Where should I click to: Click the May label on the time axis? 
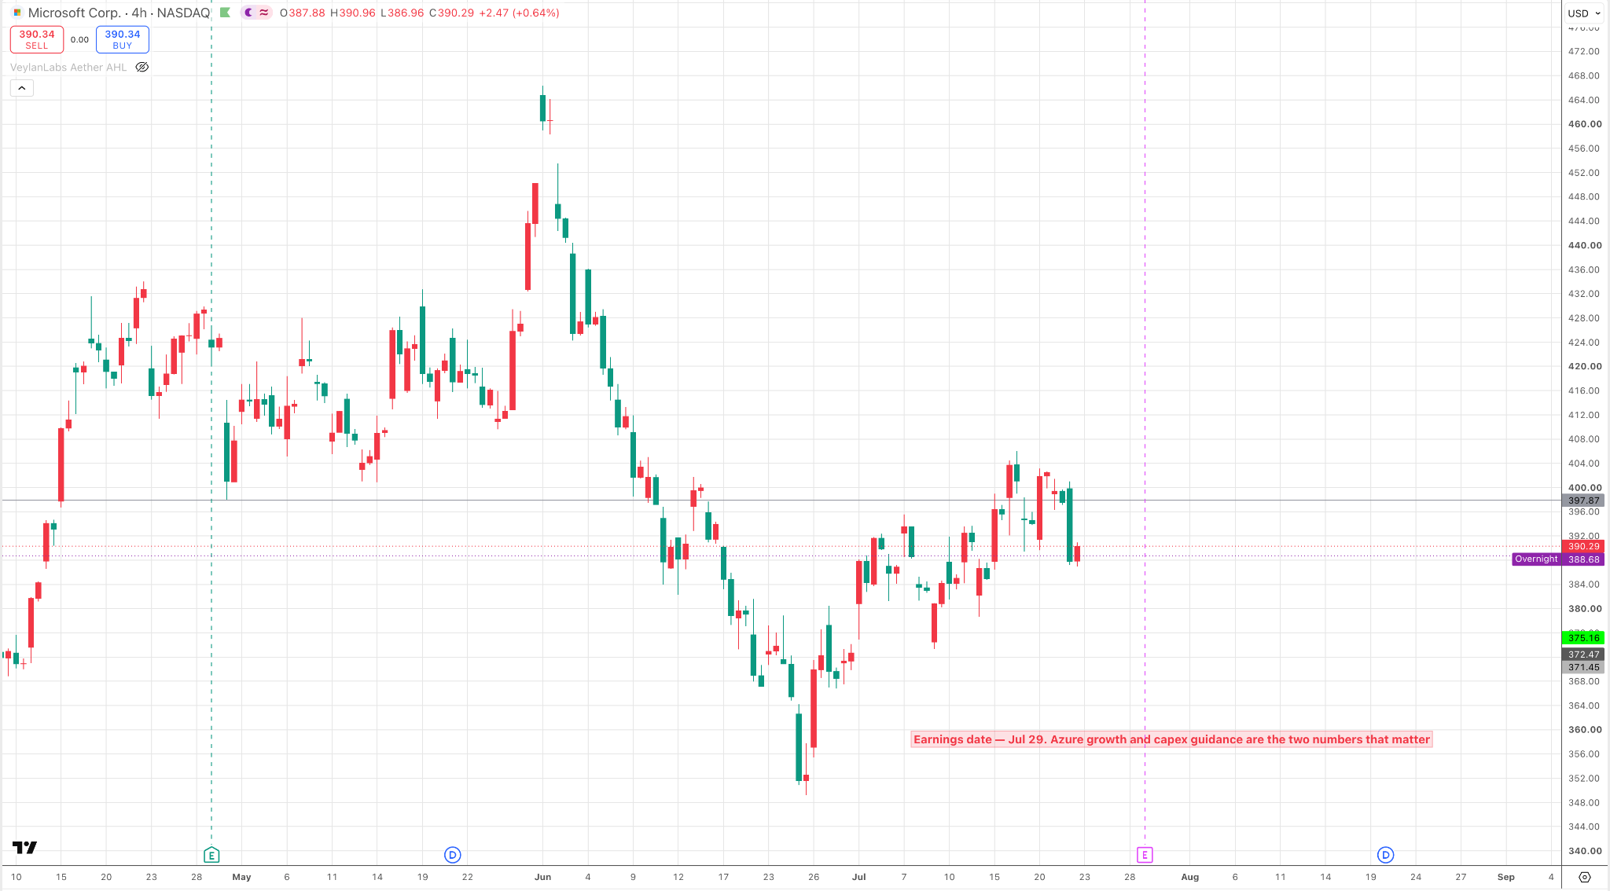[x=241, y=877]
